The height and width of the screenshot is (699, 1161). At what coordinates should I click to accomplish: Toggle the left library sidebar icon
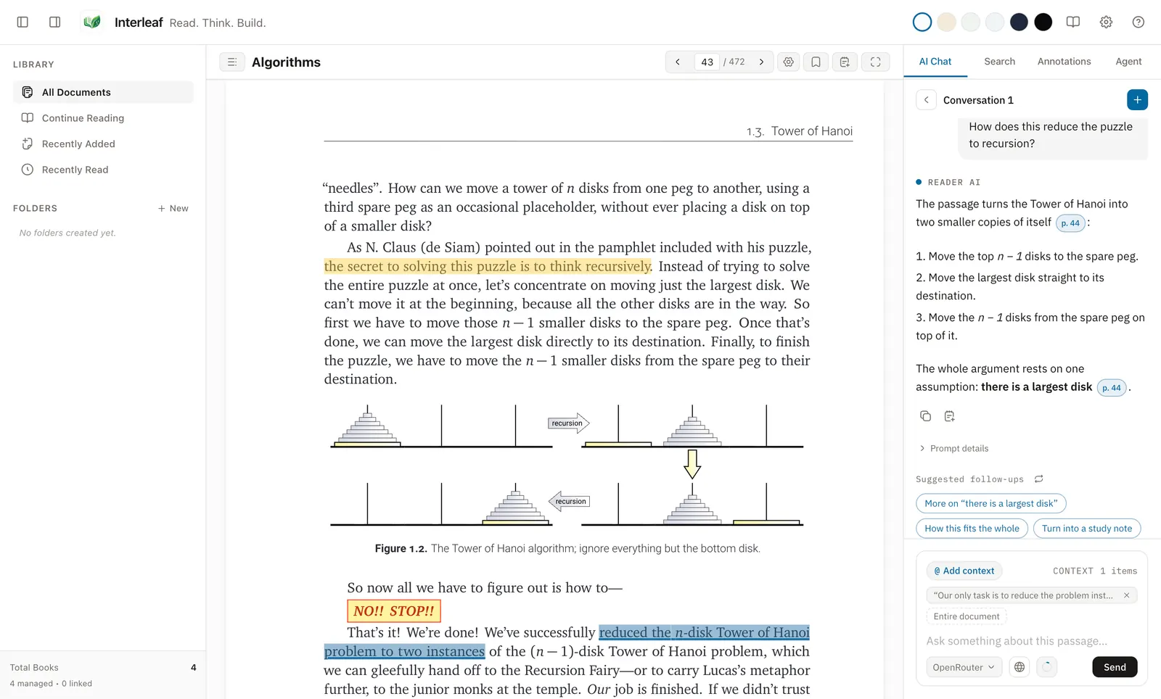pyautogui.click(x=22, y=22)
